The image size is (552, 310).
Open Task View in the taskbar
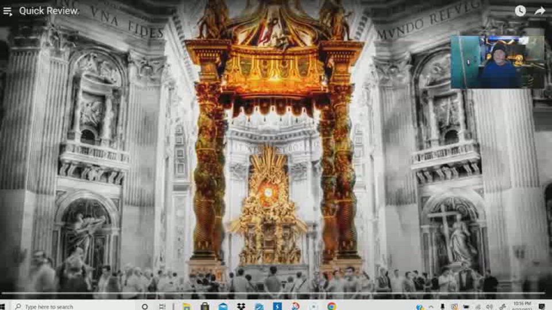pyautogui.click(x=163, y=306)
